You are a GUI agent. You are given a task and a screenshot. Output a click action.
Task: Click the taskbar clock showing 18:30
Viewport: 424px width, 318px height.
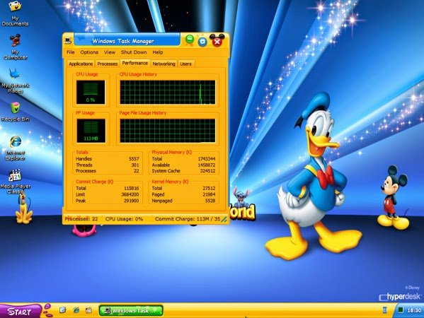(414, 310)
